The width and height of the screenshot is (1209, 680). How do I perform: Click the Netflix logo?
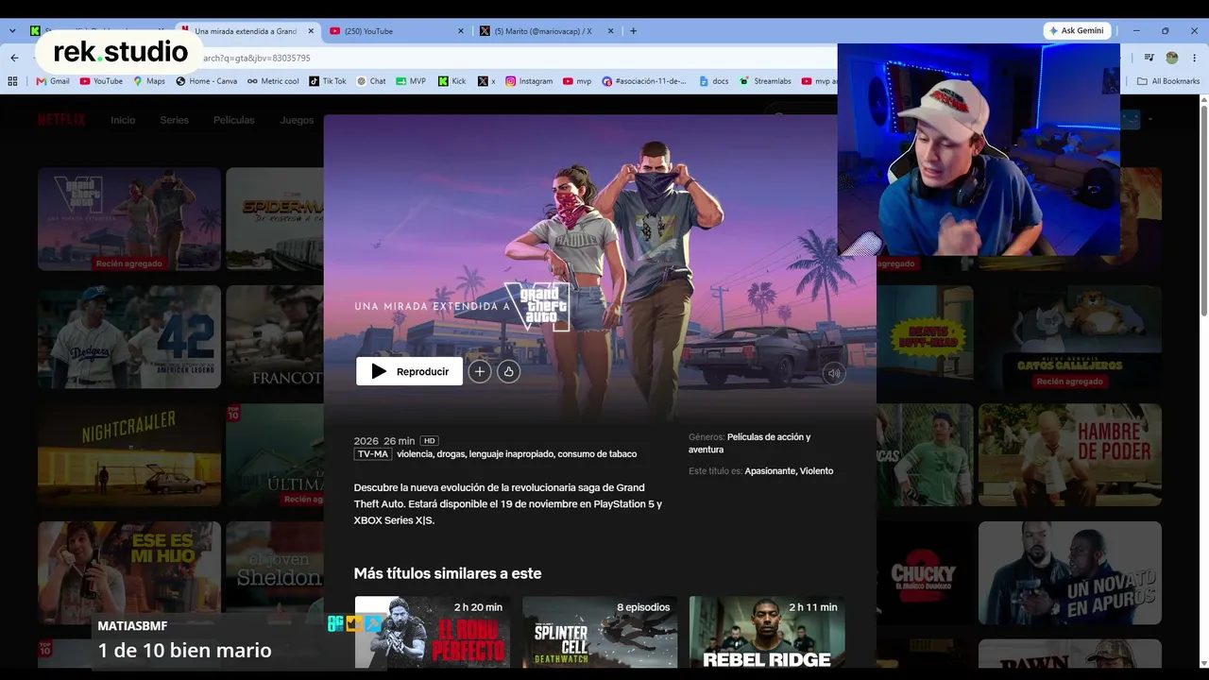(61, 120)
